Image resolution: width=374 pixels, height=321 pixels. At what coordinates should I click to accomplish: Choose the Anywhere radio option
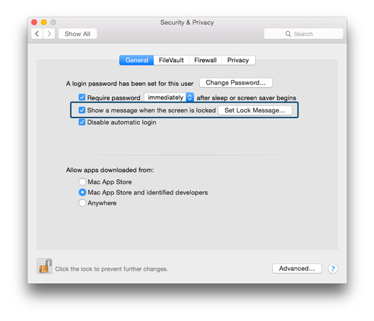tap(82, 203)
